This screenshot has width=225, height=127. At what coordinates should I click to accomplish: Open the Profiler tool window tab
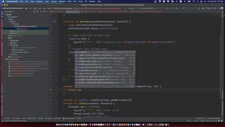[x=57, y=119]
